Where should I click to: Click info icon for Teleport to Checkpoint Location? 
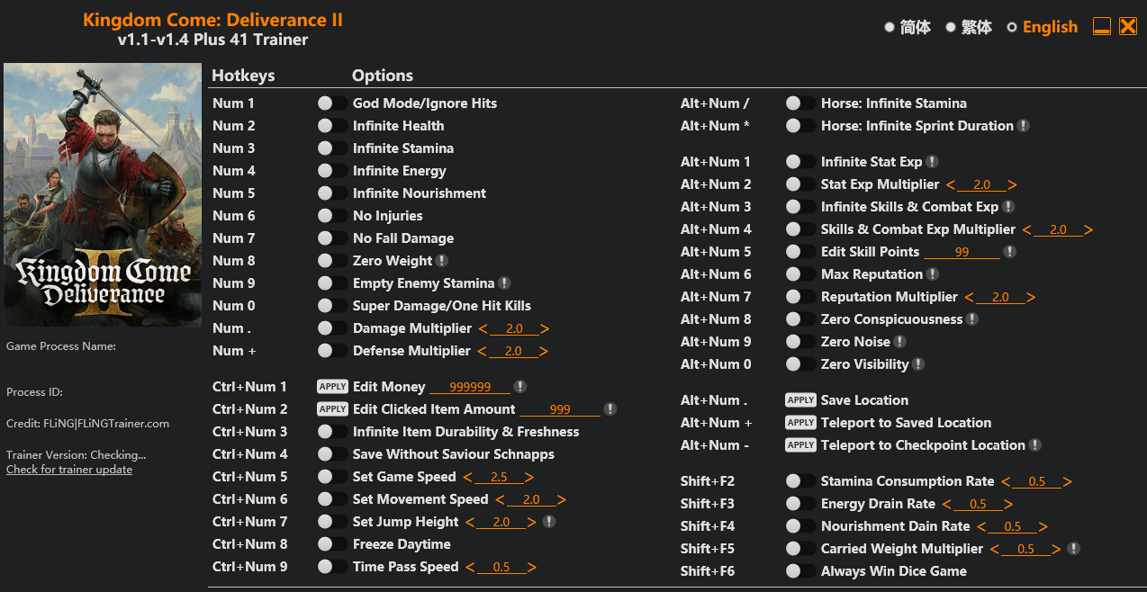click(x=1035, y=445)
